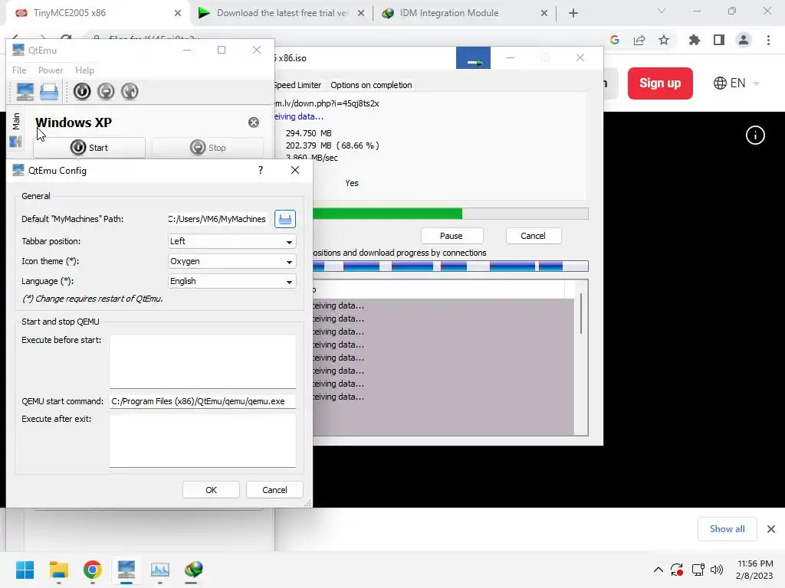
Task: Click Internet Download Manager taskbar icon
Action: [x=193, y=570]
